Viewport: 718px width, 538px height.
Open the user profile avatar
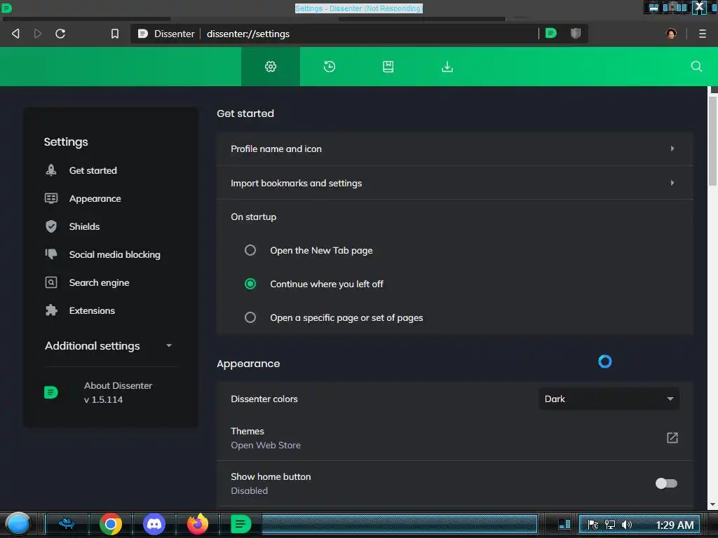pos(671,34)
